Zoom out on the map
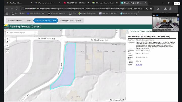 point(7,46)
